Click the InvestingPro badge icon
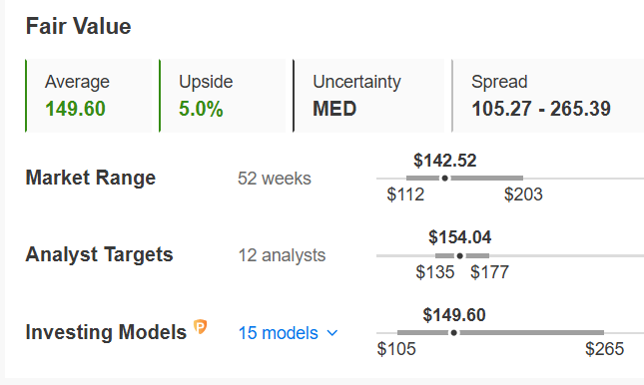The image size is (644, 385). click(201, 327)
